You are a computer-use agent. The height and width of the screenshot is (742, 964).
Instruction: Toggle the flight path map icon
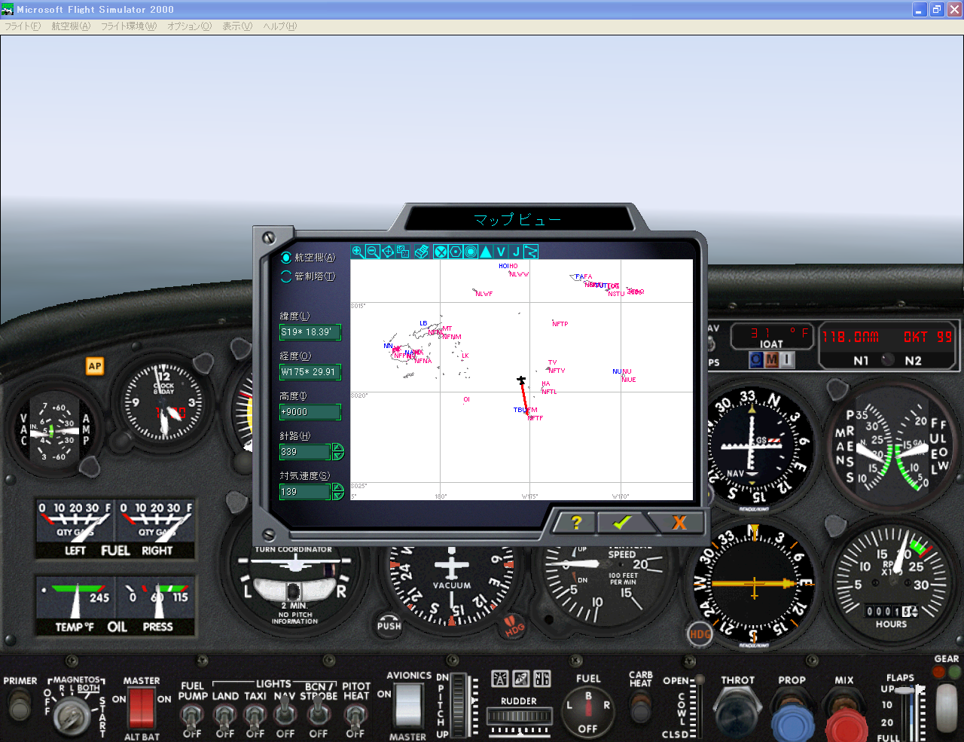click(x=531, y=252)
